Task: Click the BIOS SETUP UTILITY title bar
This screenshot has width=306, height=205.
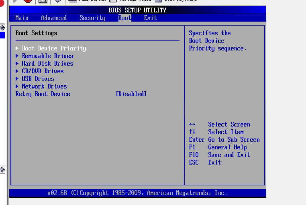Action: [x=137, y=10]
